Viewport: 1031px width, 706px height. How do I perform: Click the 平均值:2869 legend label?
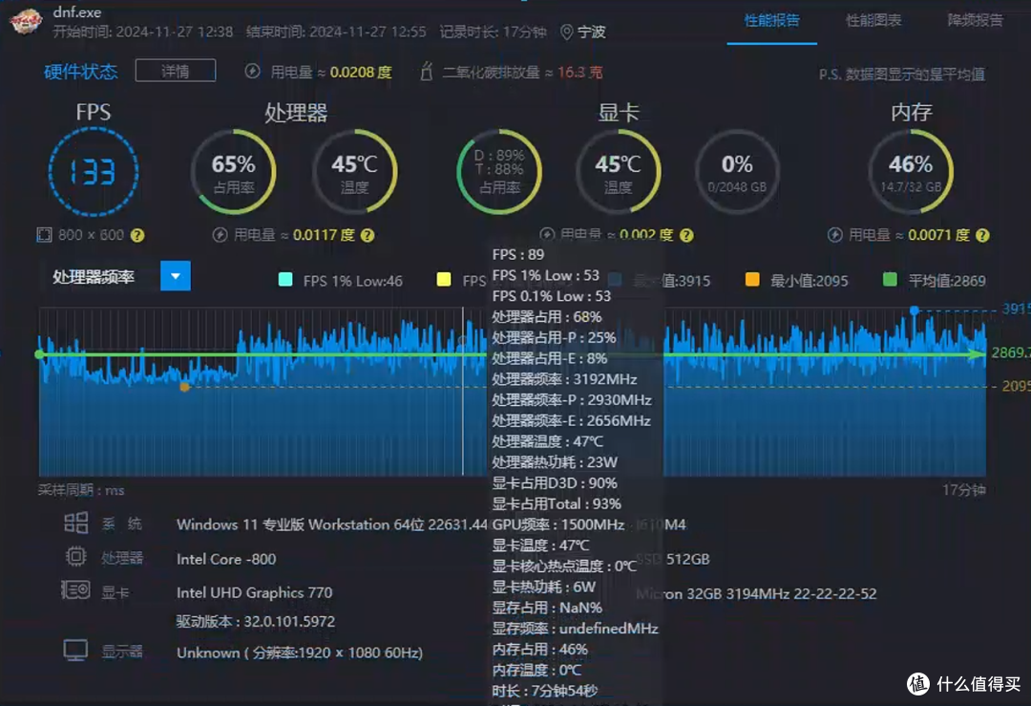coord(947,281)
